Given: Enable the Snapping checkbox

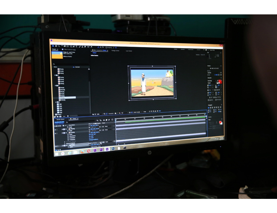Looking at the screenshot, I should point(106,48).
